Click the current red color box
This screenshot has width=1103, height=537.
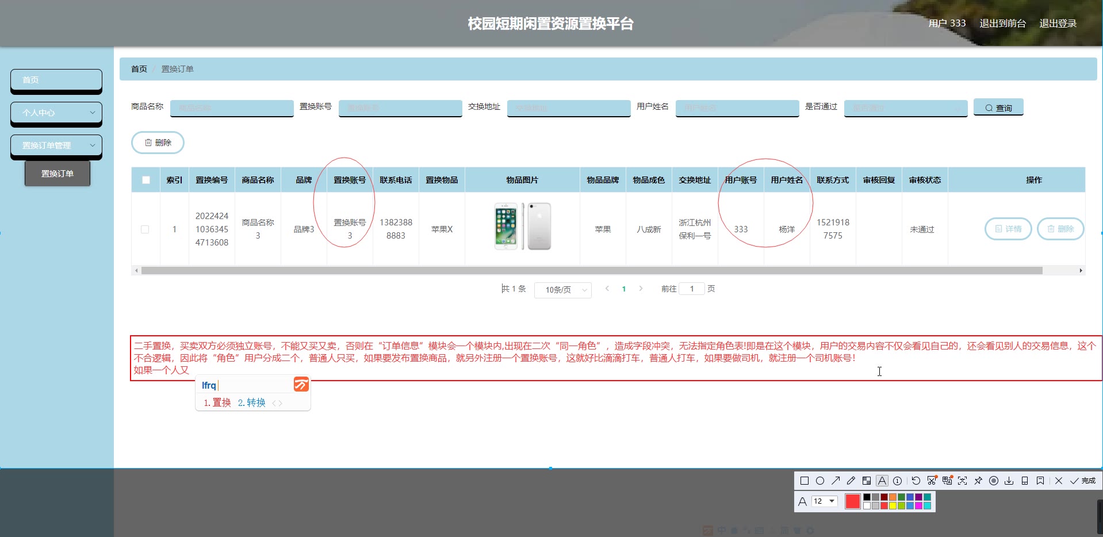853,501
